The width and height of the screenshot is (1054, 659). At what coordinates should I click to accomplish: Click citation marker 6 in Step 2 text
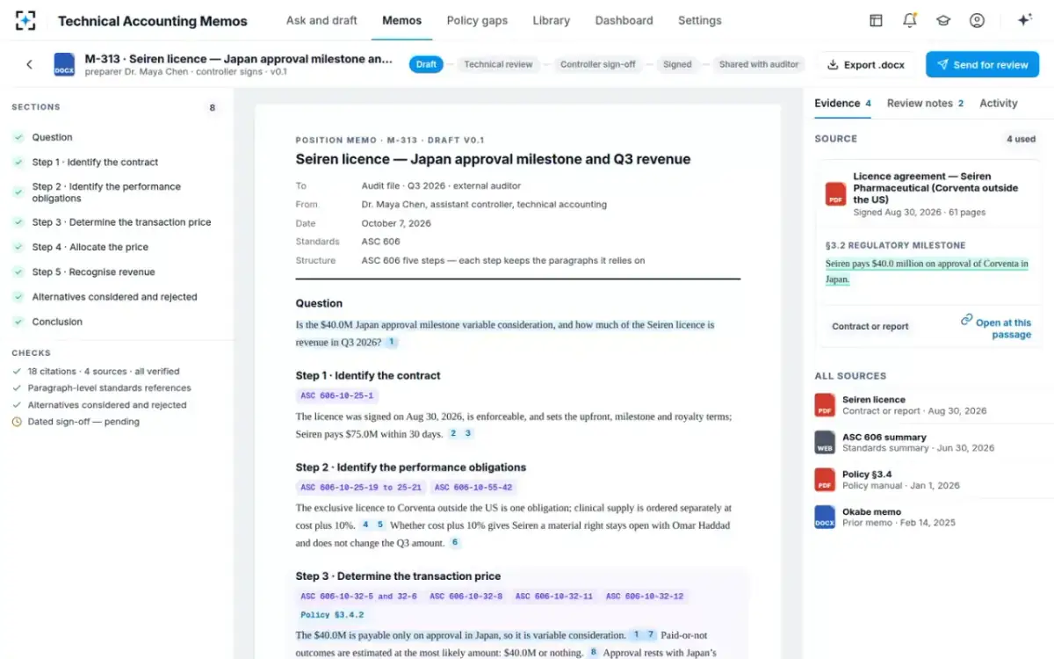pyautogui.click(x=454, y=543)
